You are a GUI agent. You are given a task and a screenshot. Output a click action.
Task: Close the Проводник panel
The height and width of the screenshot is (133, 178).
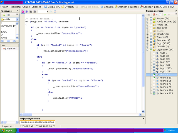[x=17, y=11]
